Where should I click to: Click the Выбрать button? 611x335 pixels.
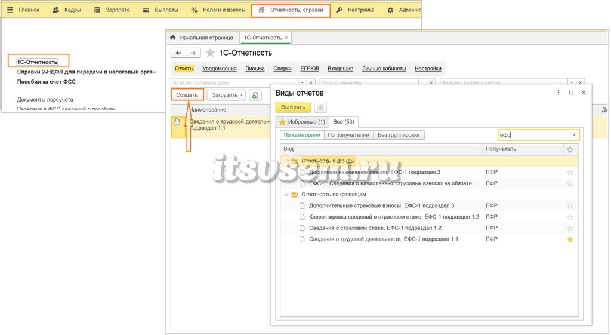pyautogui.click(x=293, y=107)
